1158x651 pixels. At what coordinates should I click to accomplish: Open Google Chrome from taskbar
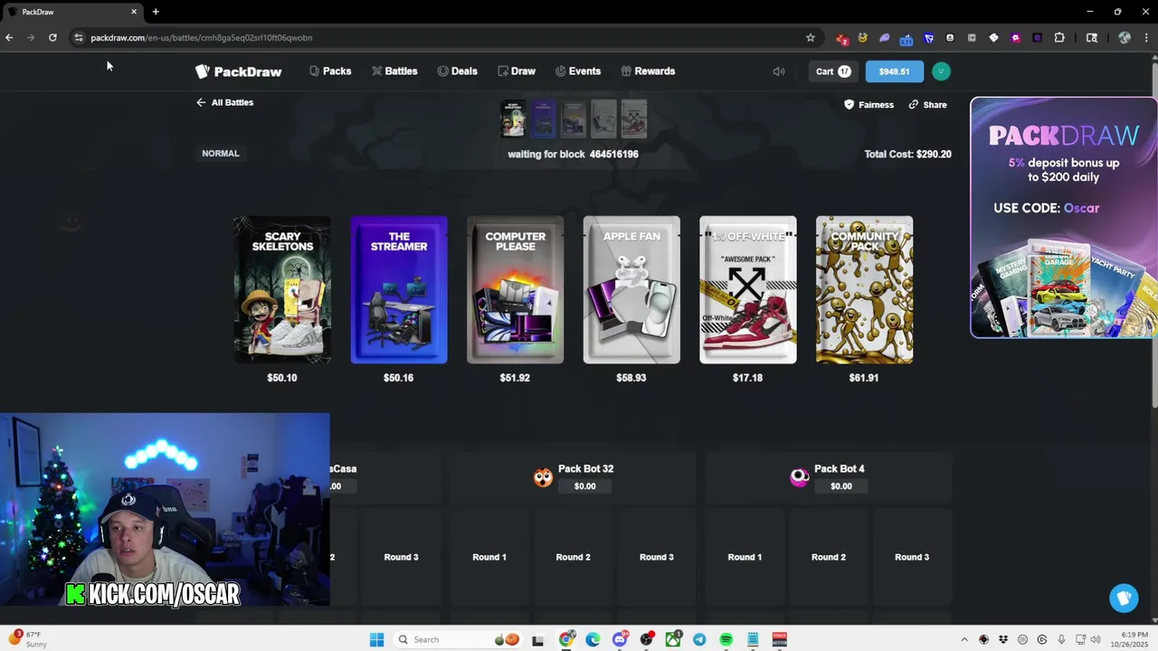[x=566, y=639]
